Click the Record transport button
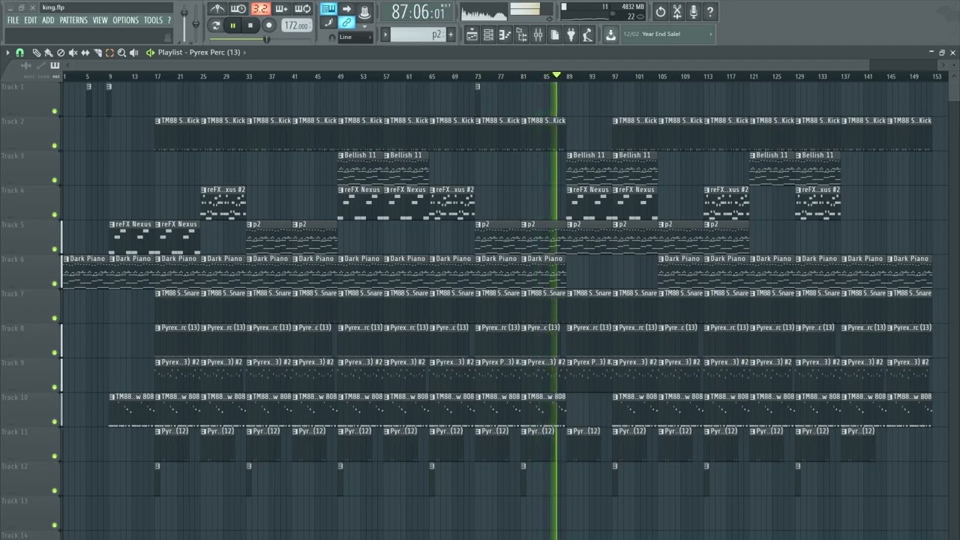Image resolution: width=960 pixels, height=540 pixels. click(268, 25)
